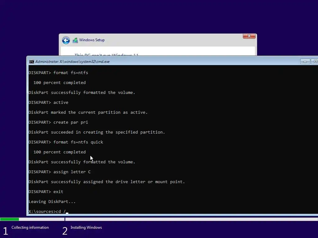
Task: Click the 'format fs=ntfs quick' command line
Action: 66,142
